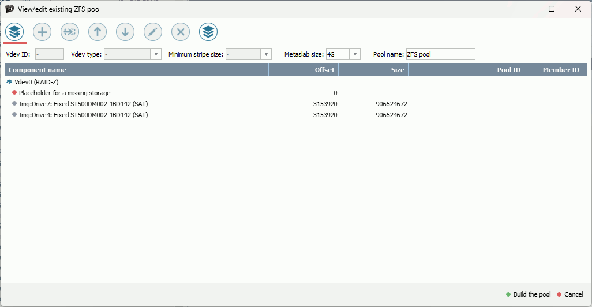This screenshot has height=307, width=592.
Task: Click the Vdev ID field
Action: 50,54
